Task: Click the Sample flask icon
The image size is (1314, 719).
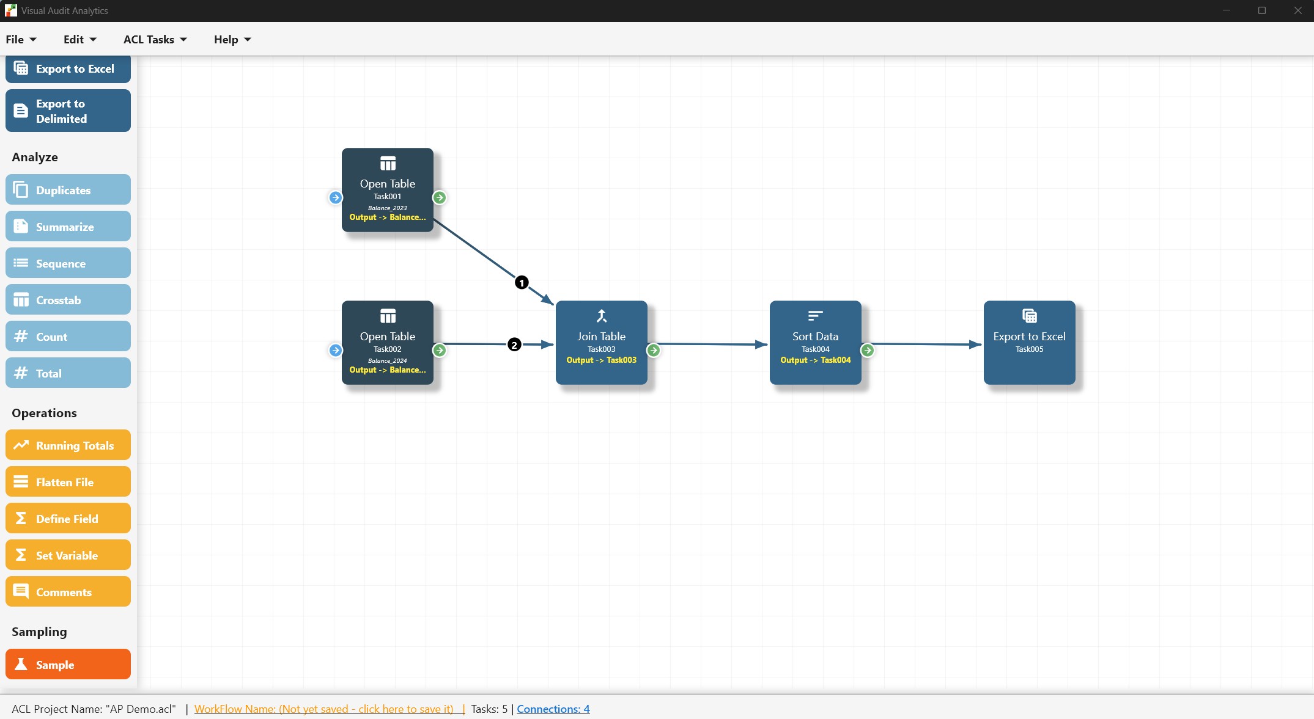Action: 21,665
